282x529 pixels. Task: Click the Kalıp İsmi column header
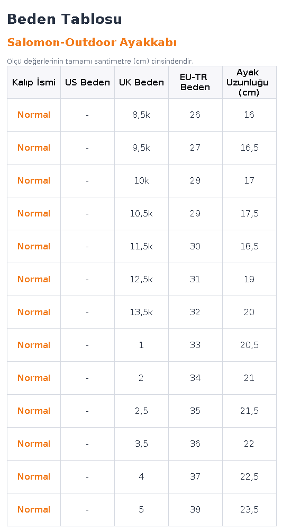tap(34, 82)
